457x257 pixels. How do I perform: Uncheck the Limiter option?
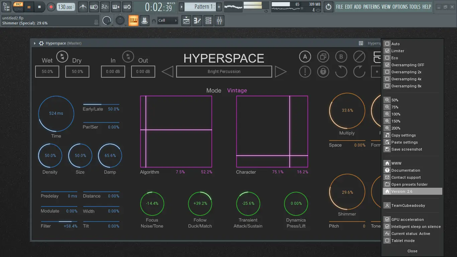click(x=387, y=51)
